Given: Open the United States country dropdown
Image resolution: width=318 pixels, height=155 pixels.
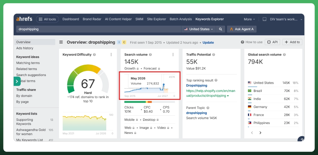Looking at the screenshot, I should click(x=198, y=29).
